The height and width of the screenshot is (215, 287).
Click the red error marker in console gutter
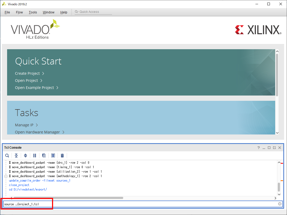[x=282, y=163]
